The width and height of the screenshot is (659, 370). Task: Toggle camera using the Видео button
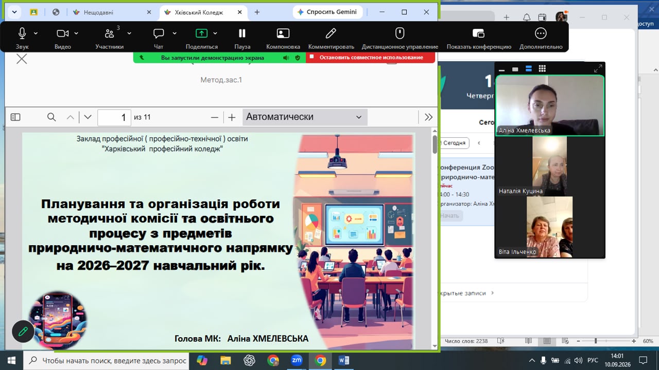point(63,33)
